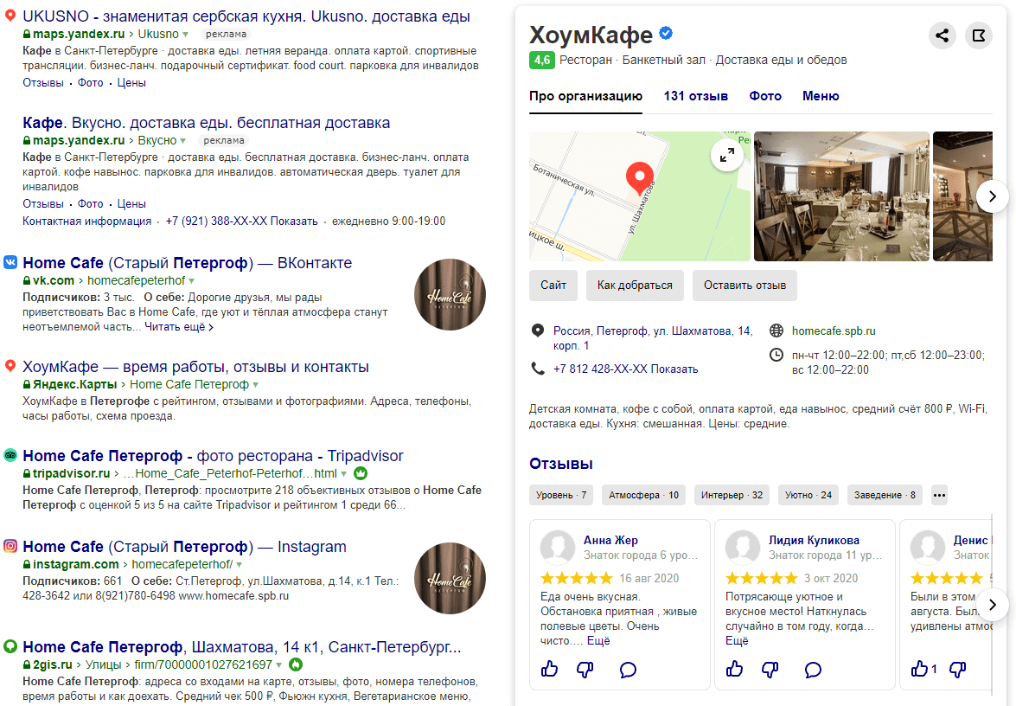Show next photos with the gallery arrow
This screenshot has height=706, width=1016.
point(992,196)
